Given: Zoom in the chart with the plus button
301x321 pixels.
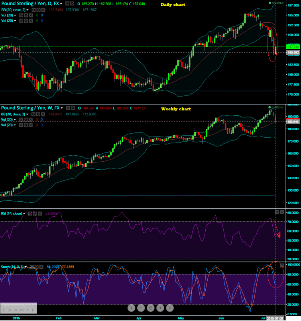Looking at the screenshot, I should click(160, 308).
